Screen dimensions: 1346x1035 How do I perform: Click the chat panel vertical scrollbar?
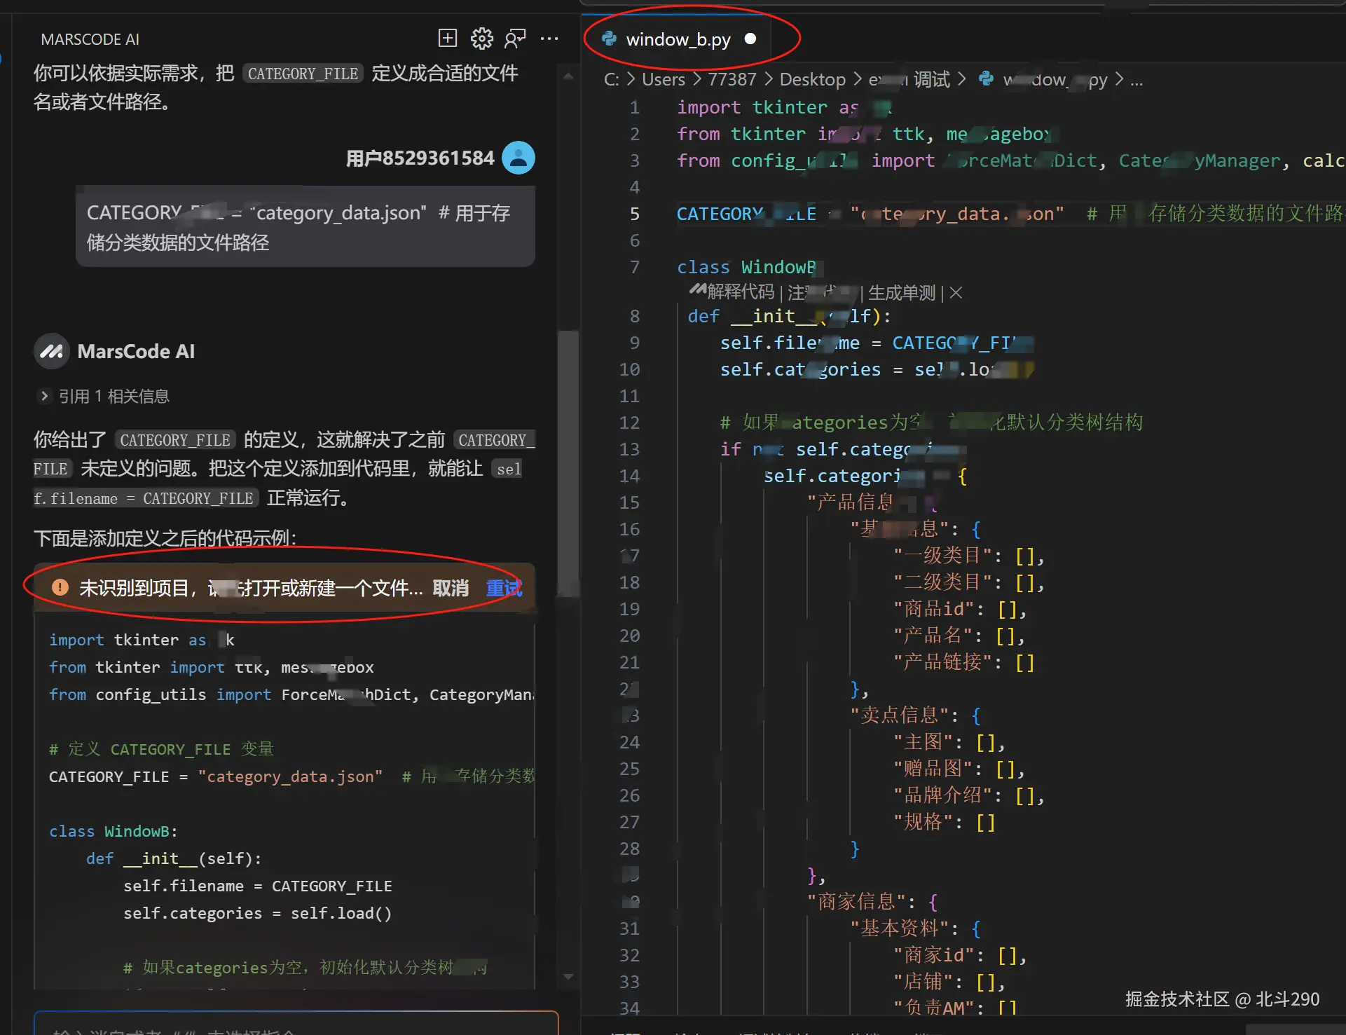[x=568, y=462]
